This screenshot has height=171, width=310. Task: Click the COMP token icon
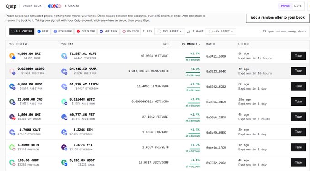(12, 163)
